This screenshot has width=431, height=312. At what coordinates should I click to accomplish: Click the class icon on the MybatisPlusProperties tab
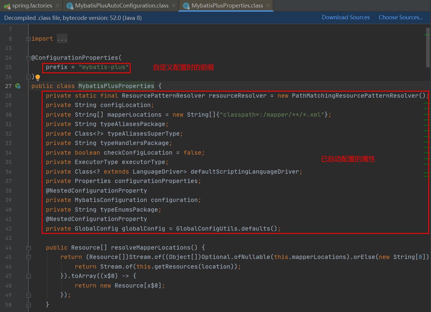[x=186, y=6]
